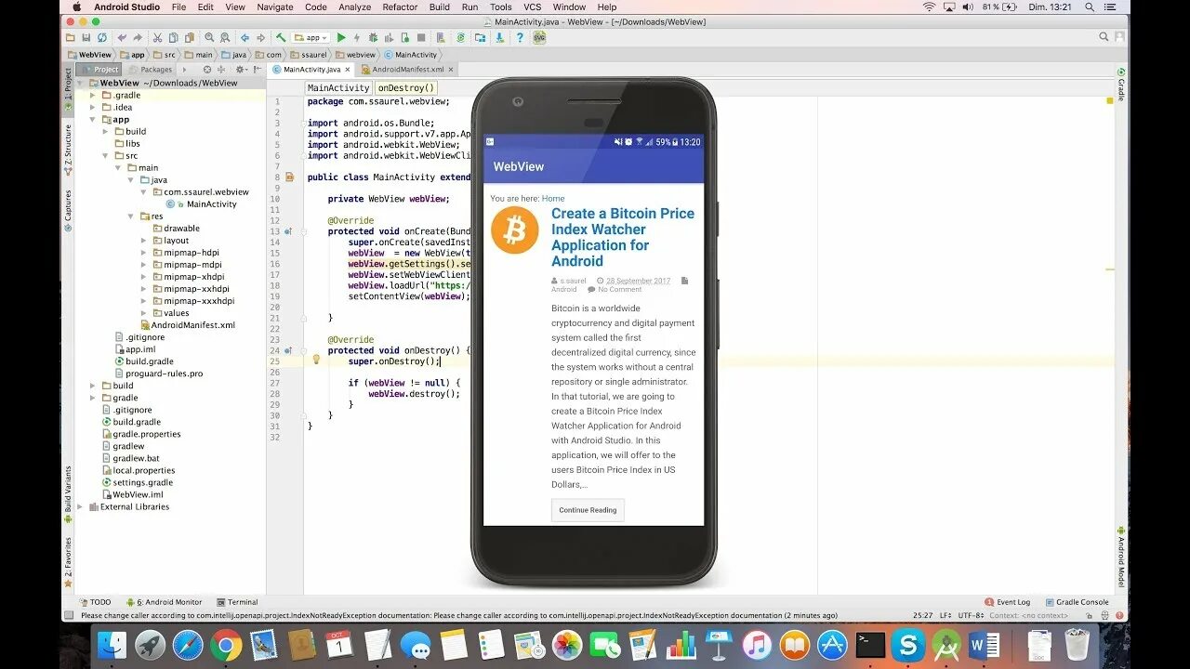
Task: Toggle the Z: Structure tool window
Action: click(x=68, y=151)
